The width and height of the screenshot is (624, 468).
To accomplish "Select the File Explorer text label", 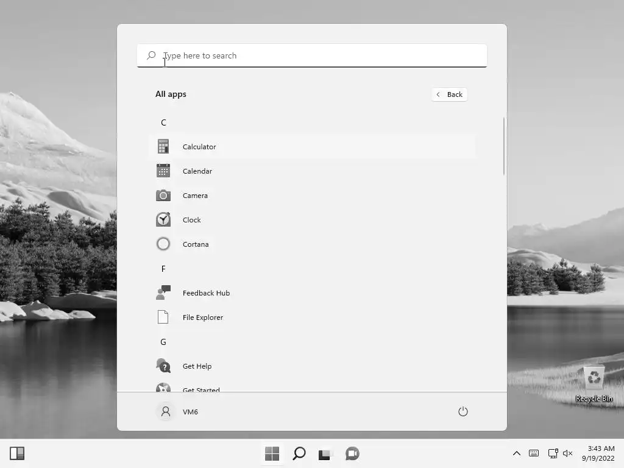I will pyautogui.click(x=203, y=317).
